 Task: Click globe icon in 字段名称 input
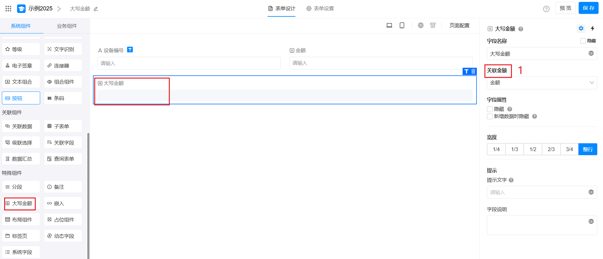point(591,53)
